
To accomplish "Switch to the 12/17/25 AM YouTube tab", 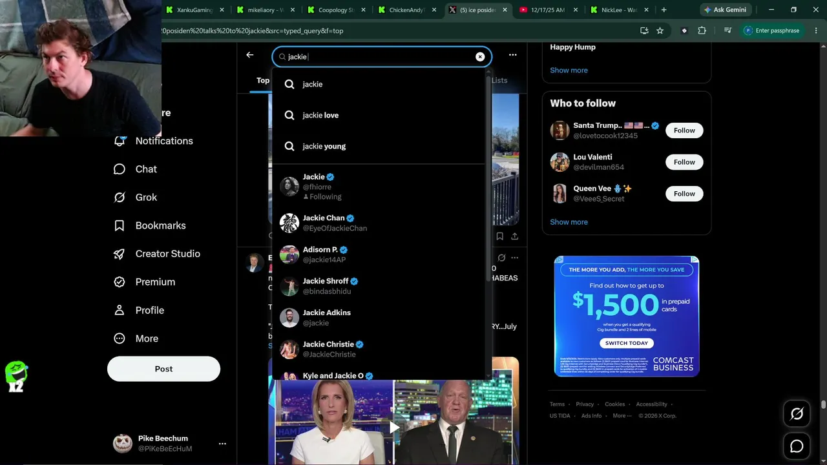I will (548, 10).
